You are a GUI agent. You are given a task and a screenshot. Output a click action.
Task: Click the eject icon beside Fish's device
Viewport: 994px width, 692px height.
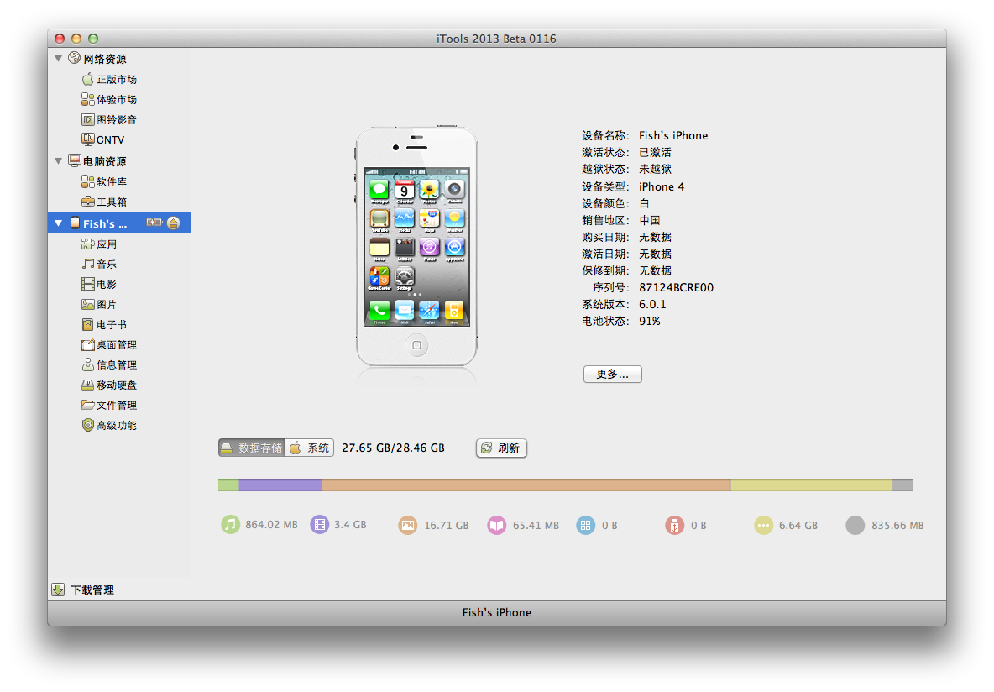pyautogui.click(x=173, y=223)
